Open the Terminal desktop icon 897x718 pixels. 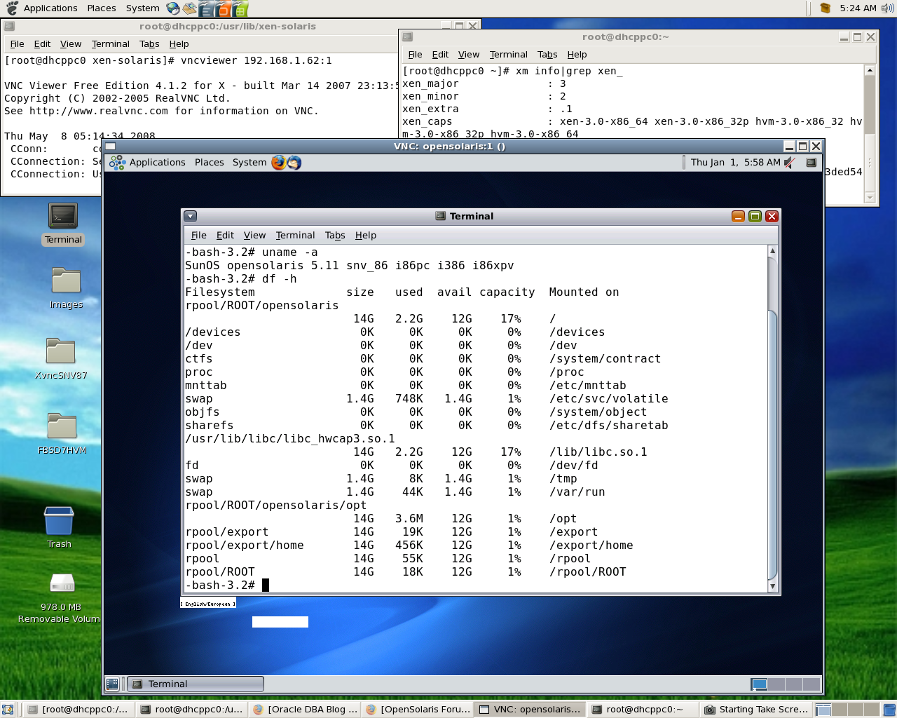63,224
